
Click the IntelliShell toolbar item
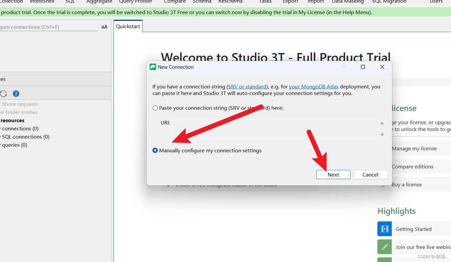42,2
